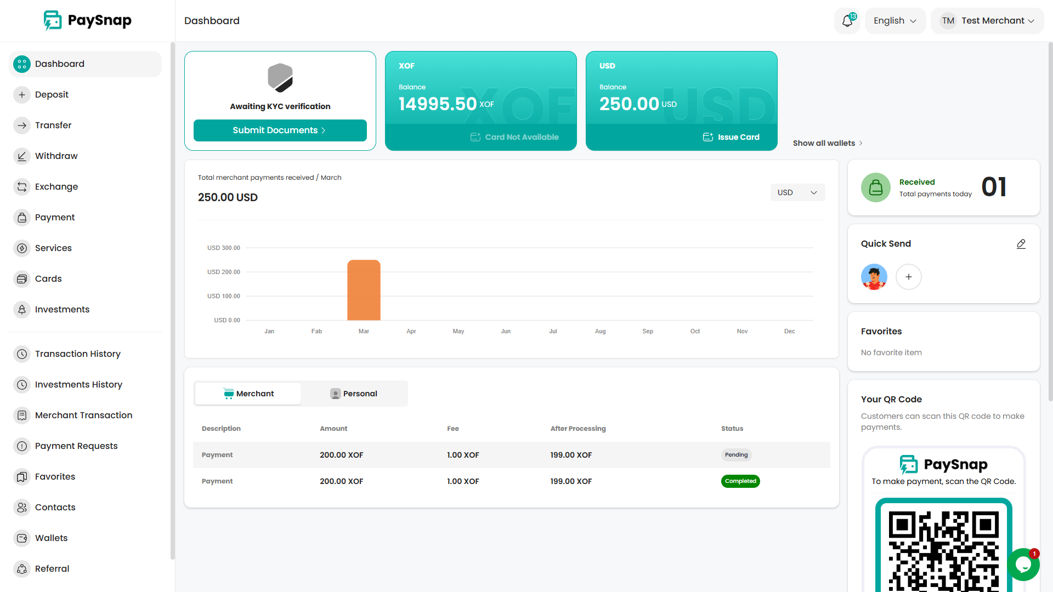Click the Exchange currency icon
1053x592 pixels.
click(22, 186)
